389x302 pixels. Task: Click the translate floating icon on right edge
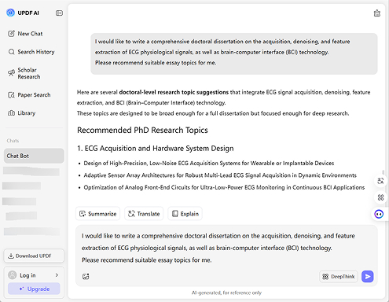[380, 181]
